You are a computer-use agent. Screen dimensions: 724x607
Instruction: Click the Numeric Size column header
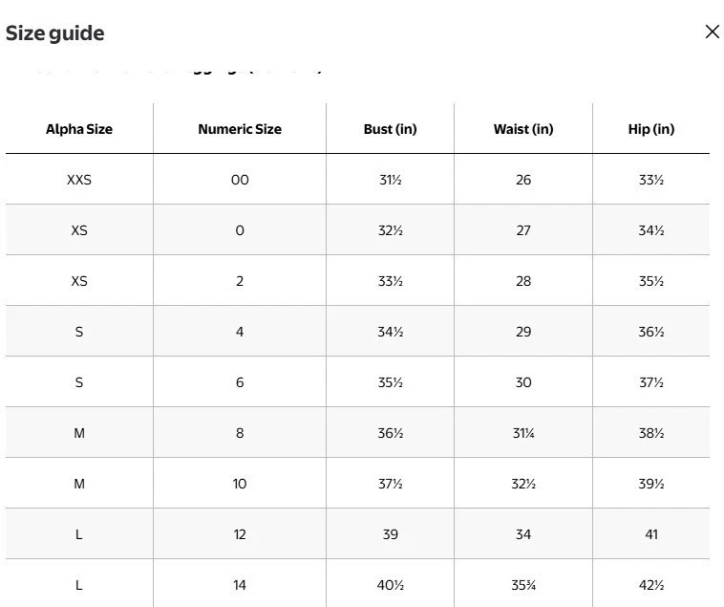[x=240, y=129]
